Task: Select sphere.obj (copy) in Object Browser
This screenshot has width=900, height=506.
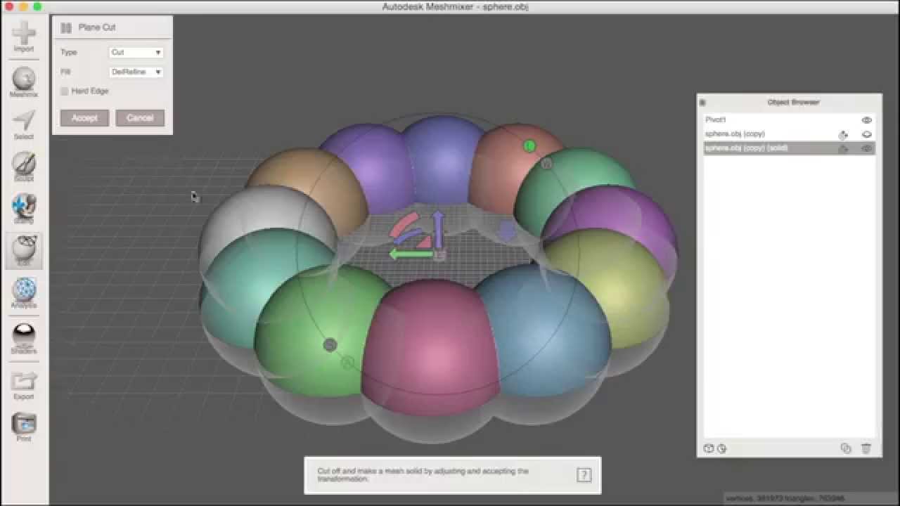Action: 789,134
